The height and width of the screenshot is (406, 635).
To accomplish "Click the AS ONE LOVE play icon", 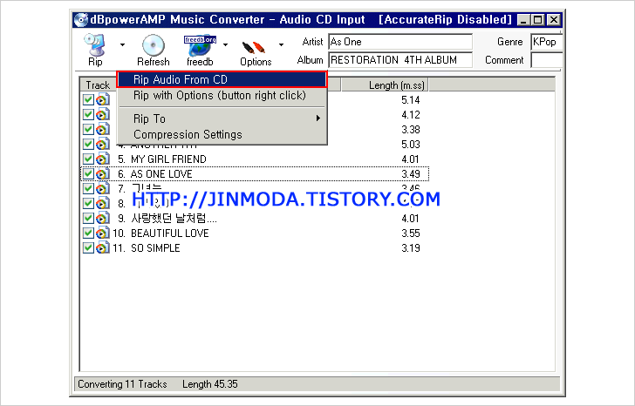I will coord(103,174).
